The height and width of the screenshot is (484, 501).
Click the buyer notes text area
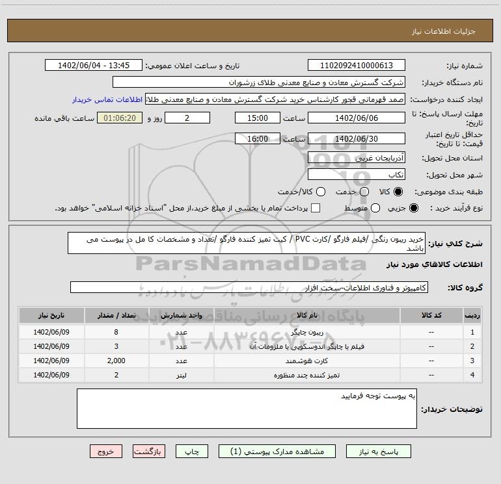click(x=247, y=409)
